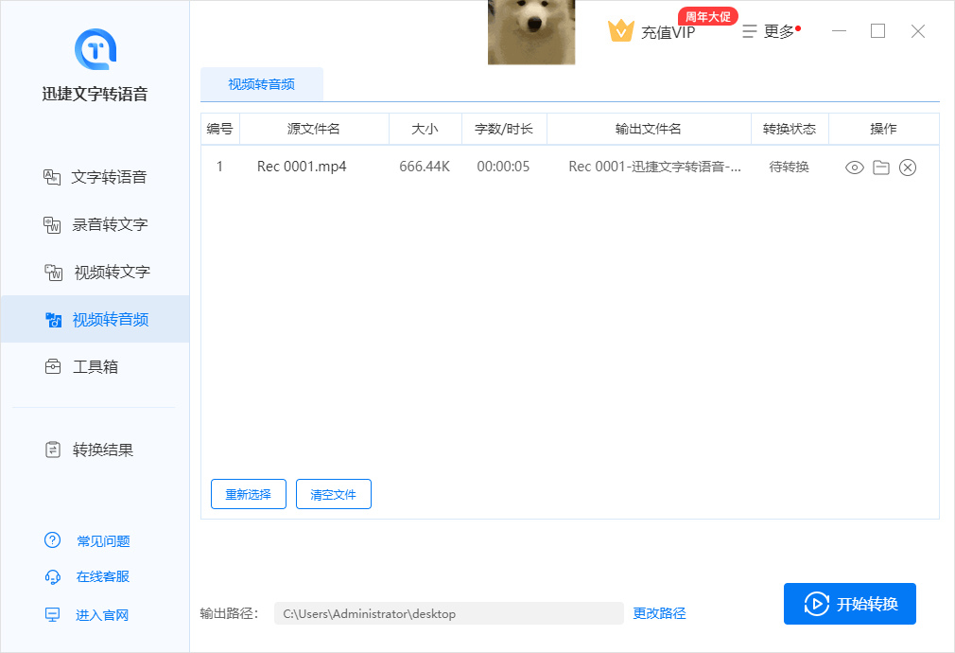Remove Rec 0001.mp4 with the X icon

pyautogui.click(x=908, y=168)
